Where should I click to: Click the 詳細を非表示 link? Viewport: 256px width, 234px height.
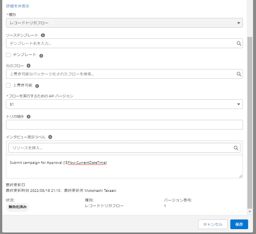click(18, 6)
